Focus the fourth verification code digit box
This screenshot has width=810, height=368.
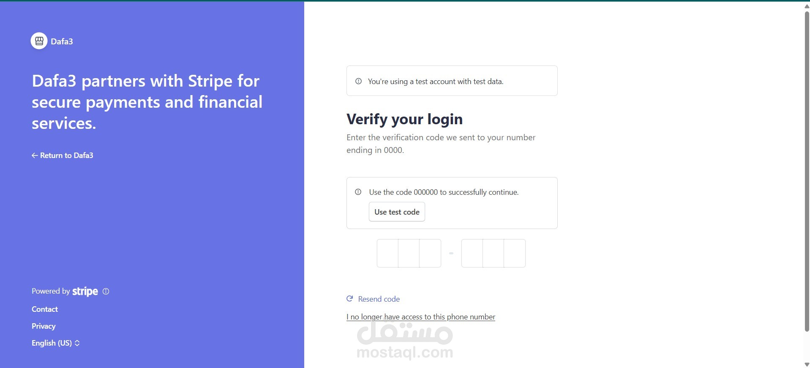(x=472, y=253)
